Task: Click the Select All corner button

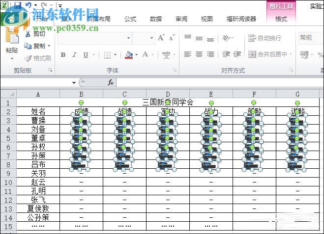Action: point(9,94)
